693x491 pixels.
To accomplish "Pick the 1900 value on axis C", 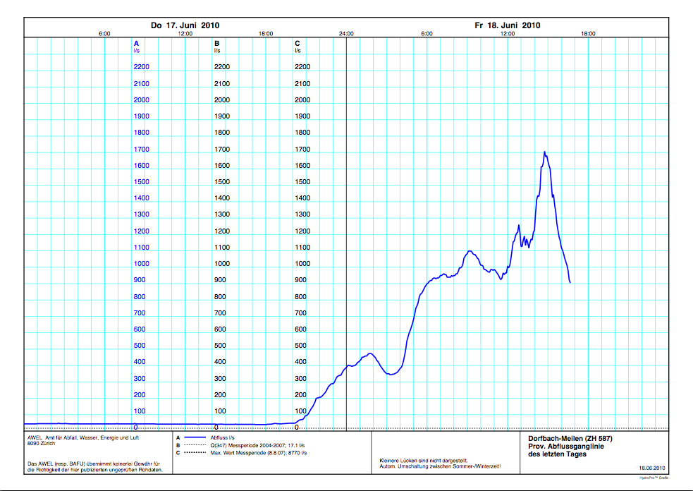I will pyautogui.click(x=302, y=116).
